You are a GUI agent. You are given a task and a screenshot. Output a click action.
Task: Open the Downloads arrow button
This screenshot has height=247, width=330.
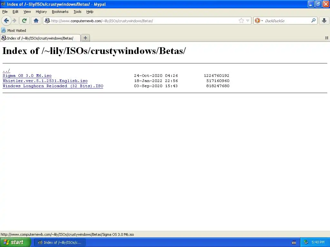coord(324,21)
